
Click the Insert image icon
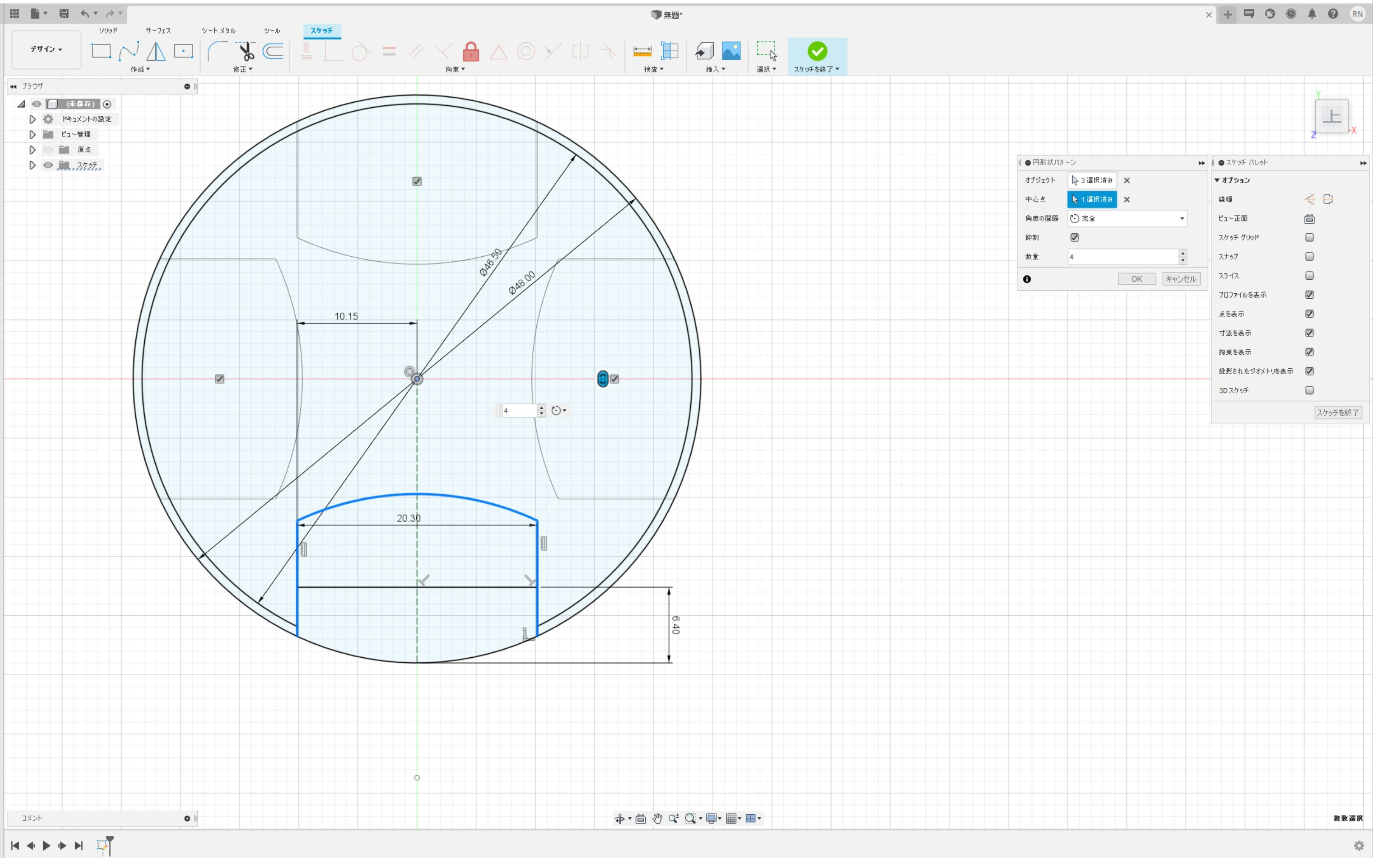731,51
